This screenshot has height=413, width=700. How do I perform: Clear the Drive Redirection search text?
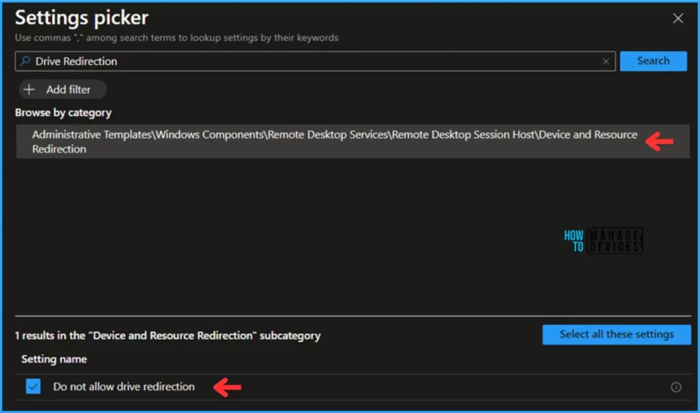(606, 61)
